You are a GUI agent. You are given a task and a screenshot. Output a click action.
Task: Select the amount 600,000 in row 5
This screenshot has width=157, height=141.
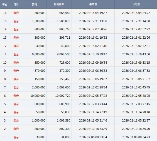click(40, 104)
